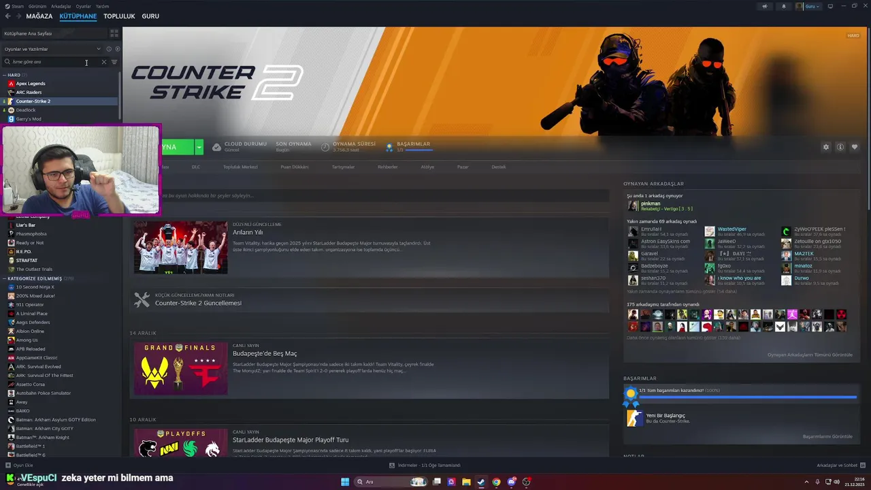Open the play button dropdown arrow
This screenshot has width=871, height=490.
(199, 147)
